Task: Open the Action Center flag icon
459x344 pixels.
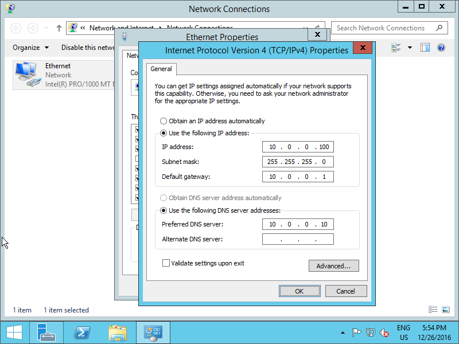Action: (x=356, y=333)
